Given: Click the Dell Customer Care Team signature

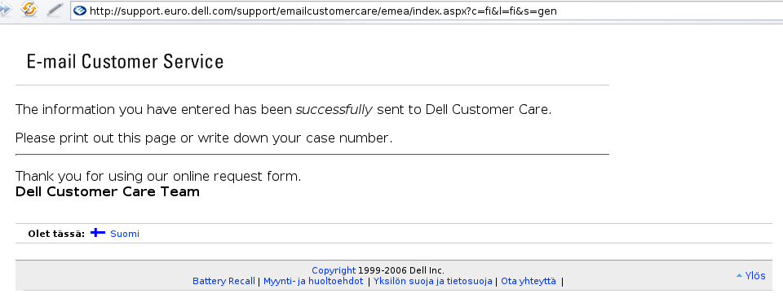Looking at the screenshot, I should click(108, 192).
